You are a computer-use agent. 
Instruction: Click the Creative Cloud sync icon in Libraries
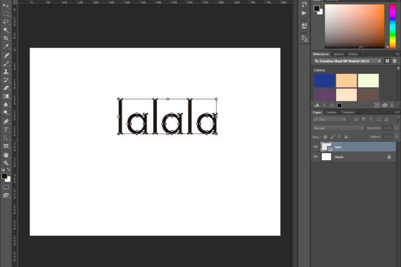click(x=384, y=105)
